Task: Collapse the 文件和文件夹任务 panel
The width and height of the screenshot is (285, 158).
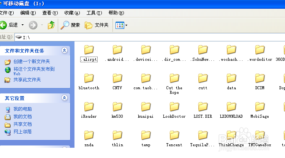Action: coord(64,50)
